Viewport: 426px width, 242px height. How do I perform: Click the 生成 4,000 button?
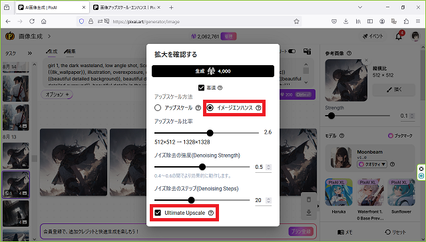point(213,71)
